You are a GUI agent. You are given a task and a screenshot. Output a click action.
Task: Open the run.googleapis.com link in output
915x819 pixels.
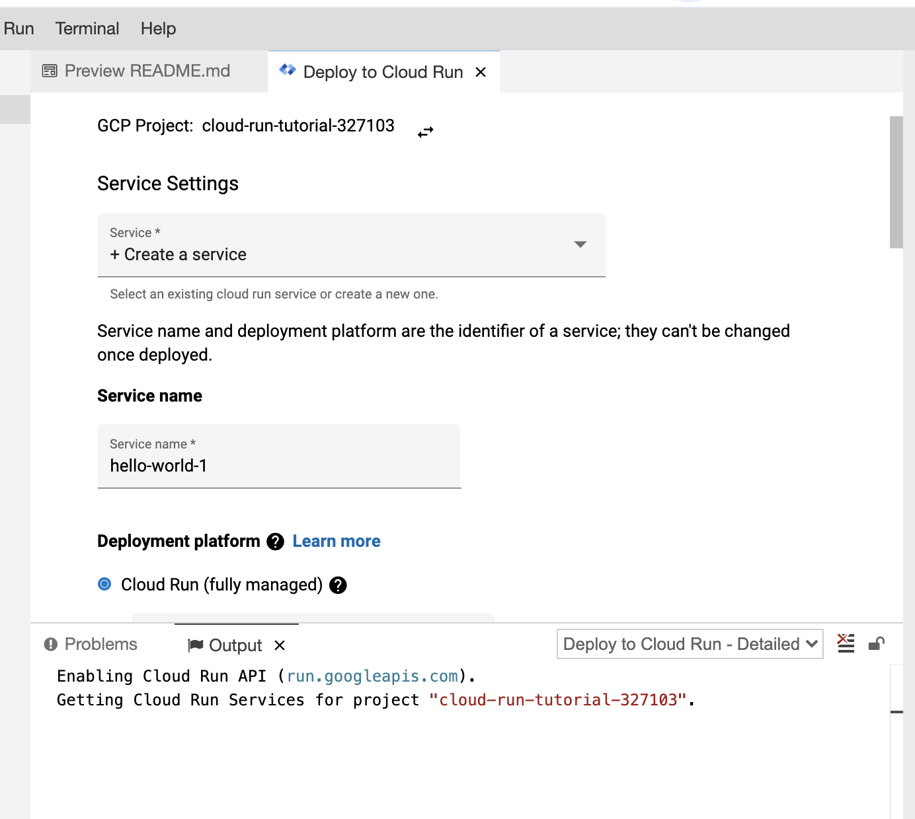click(372, 676)
